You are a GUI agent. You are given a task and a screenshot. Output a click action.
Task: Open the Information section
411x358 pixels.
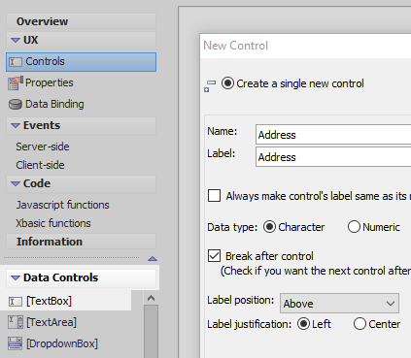click(x=81, y=242)
